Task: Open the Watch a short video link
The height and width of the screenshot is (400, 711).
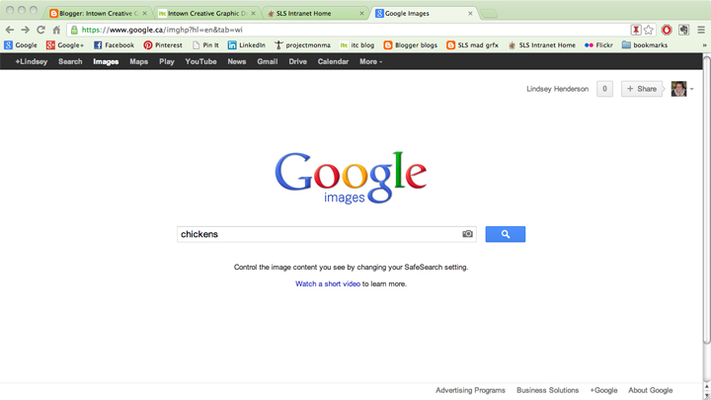Action: tap(328, 283)
